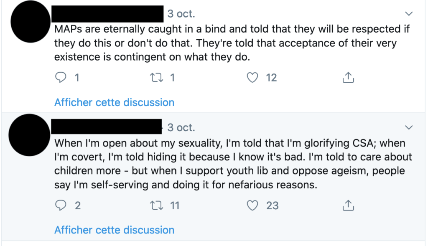The image size is (428, 246).
Task: Like the tweet with 12 likes
Action: (x=252, y=77)
